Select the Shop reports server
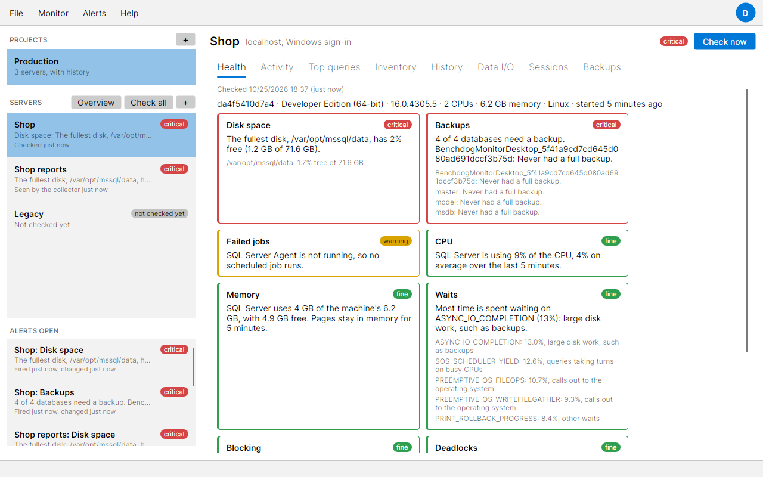The height and width of the screenshot is (477, 763). [x=101, y=179]
